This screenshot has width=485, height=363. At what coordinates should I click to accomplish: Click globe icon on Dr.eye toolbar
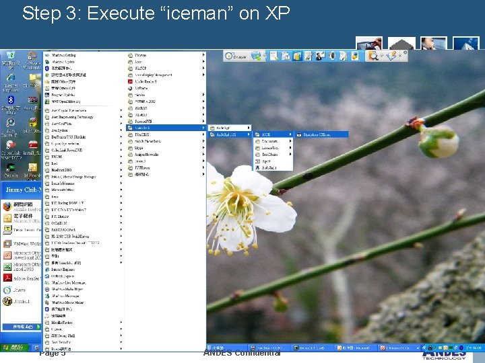coord(256,56)
